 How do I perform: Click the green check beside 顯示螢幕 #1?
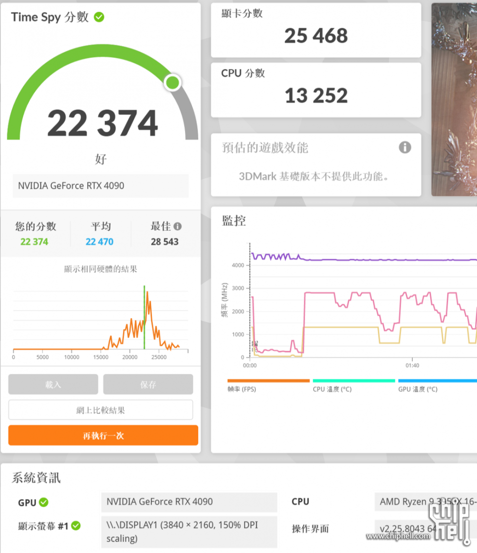tap(76, 526)
